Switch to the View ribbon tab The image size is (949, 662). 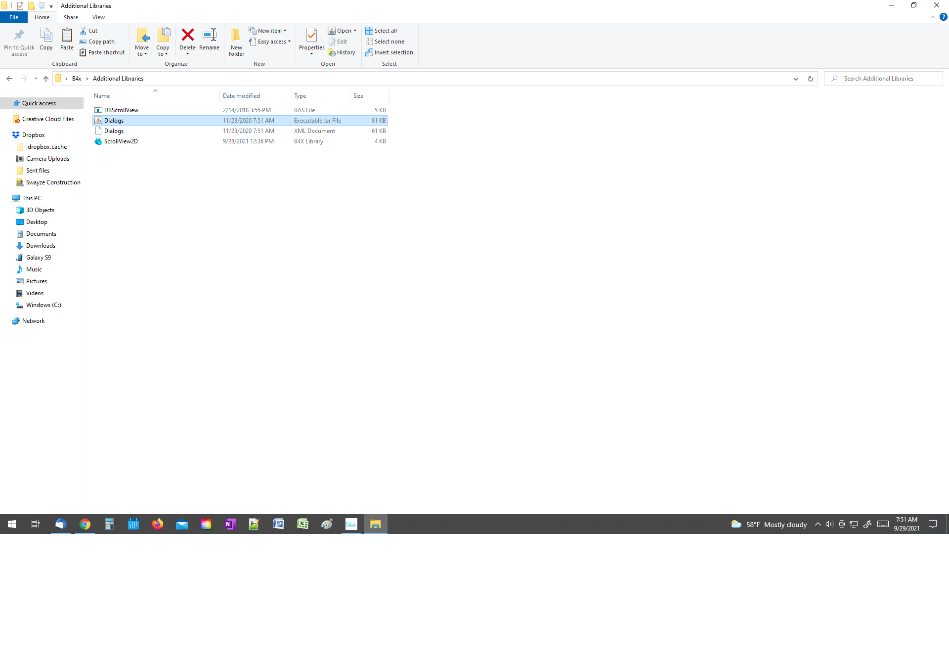coord(98,17)
